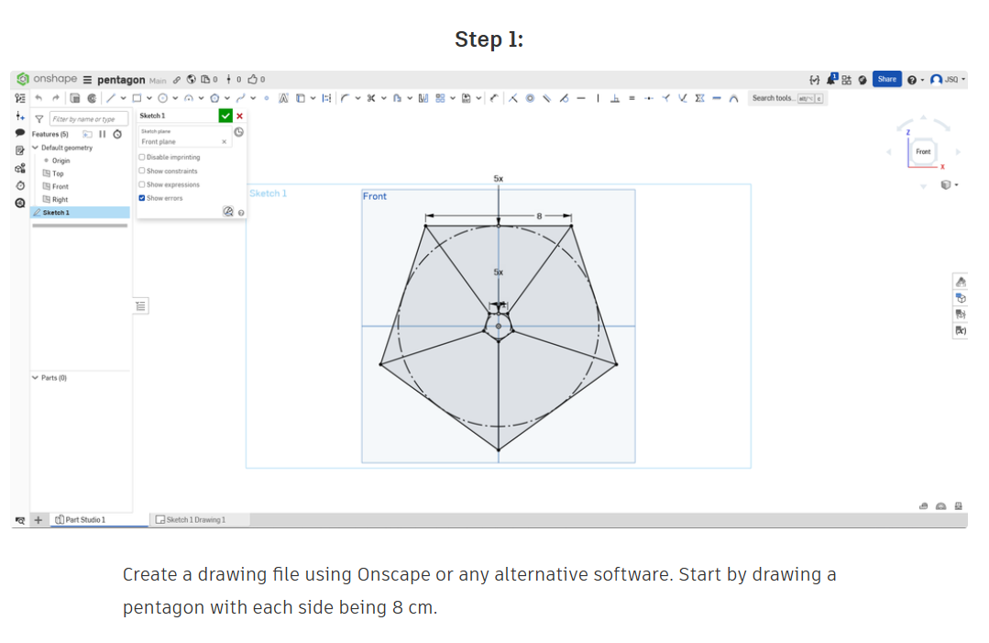Select the Corner rectangle tool
The image size is (989, 643).
(x=137, y=98)
